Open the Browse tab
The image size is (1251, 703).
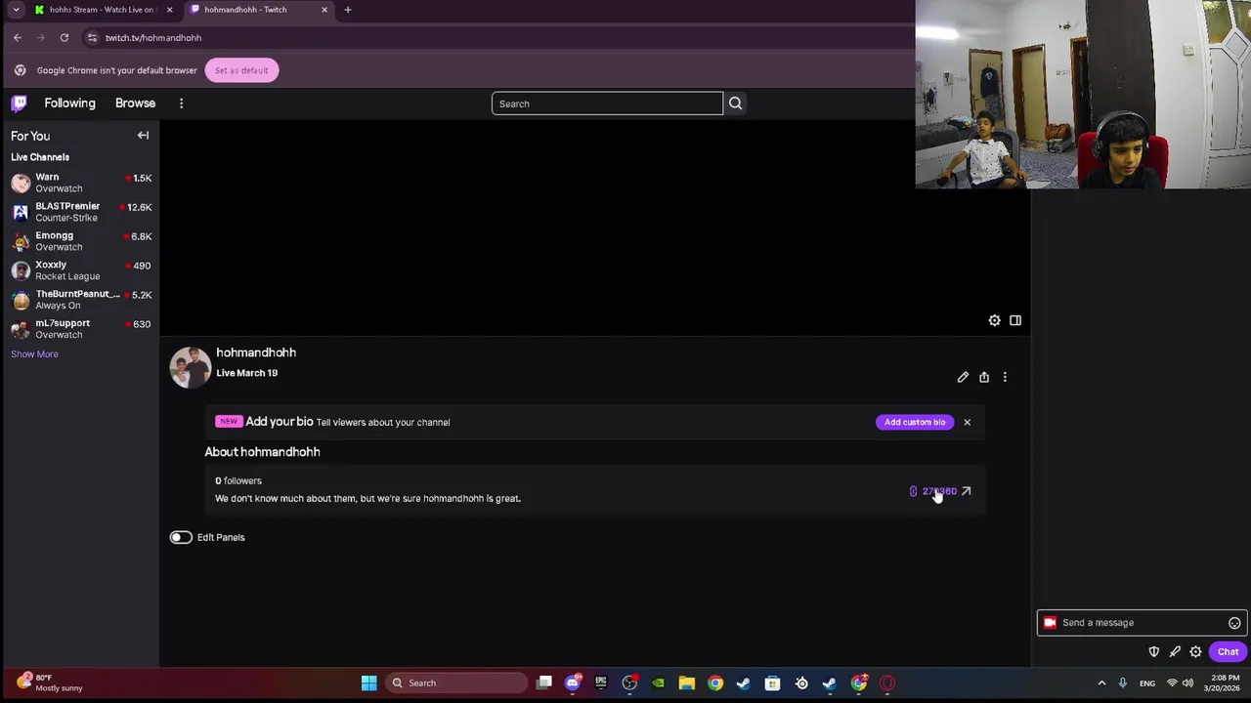coord(135,103)
